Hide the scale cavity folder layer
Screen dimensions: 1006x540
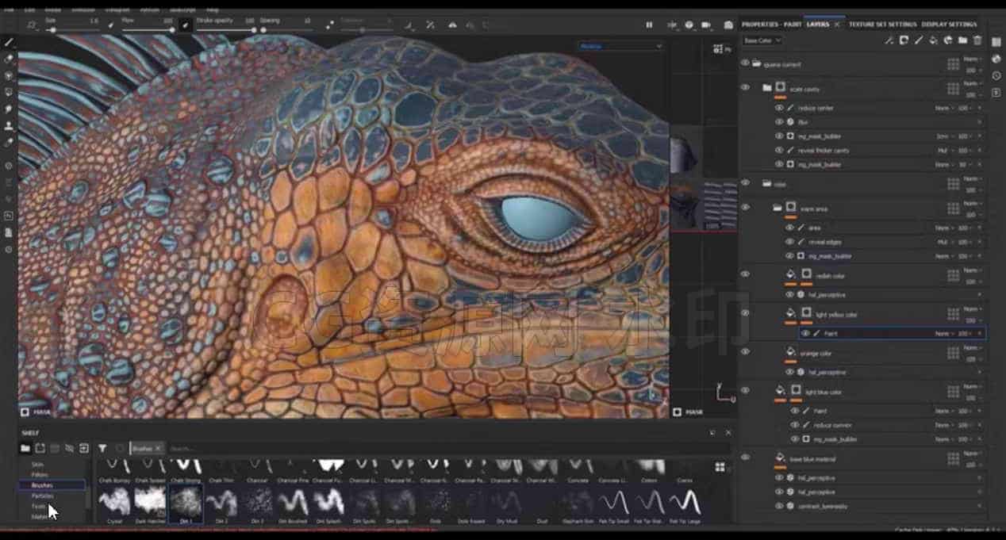click(x=745, y=87)
